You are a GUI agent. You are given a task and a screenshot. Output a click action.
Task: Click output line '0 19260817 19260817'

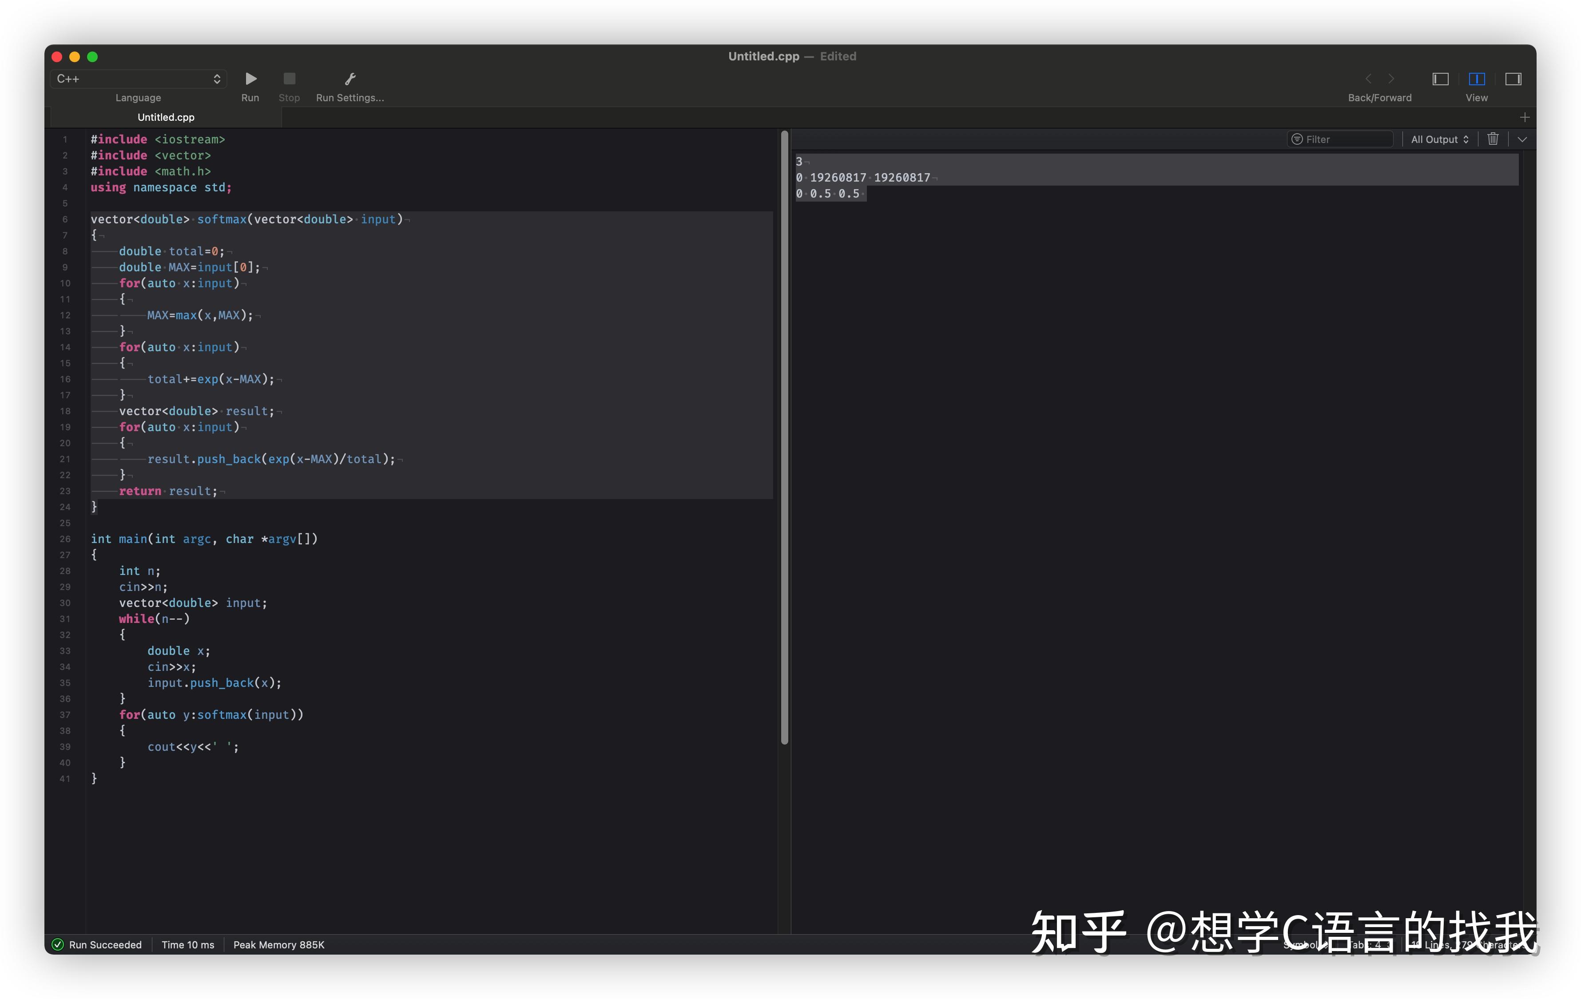(864, 177)
